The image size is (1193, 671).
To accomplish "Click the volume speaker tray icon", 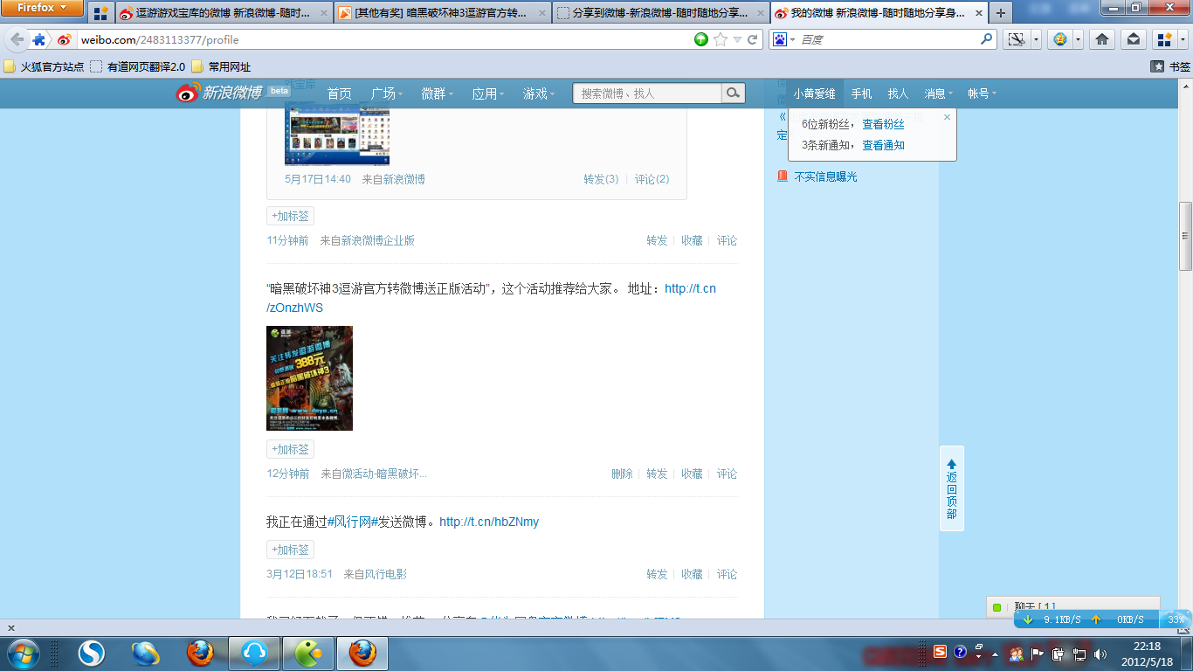I will pos(1101,653).
